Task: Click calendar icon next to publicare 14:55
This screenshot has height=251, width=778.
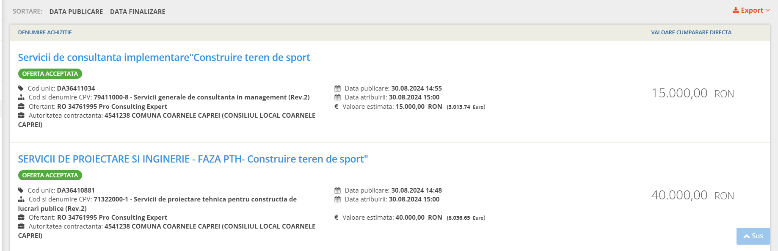Action: [x=337, y=88]
